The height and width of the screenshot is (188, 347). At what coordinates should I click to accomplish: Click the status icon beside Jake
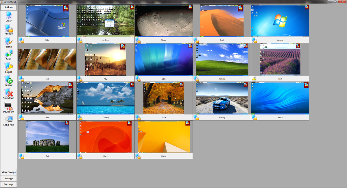click(x=138, y=117)
